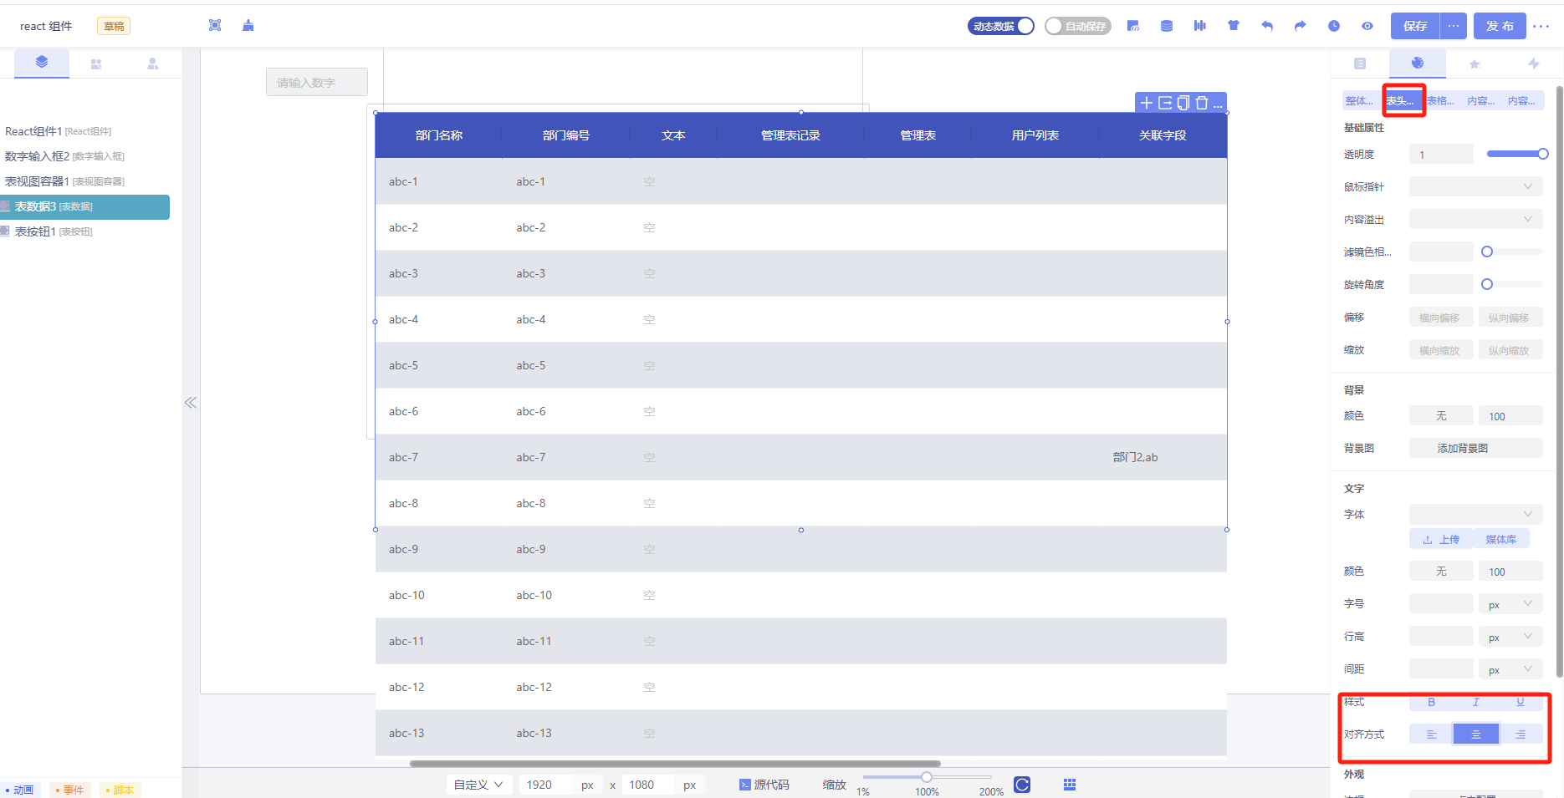Preview the page with eye icon
The image size is (1564, 798).
(1367, 26)
